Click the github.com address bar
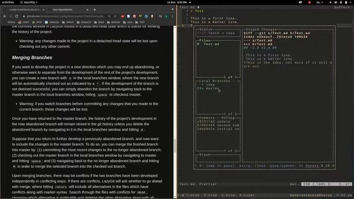The image size is (354, 199). [65, 16]
